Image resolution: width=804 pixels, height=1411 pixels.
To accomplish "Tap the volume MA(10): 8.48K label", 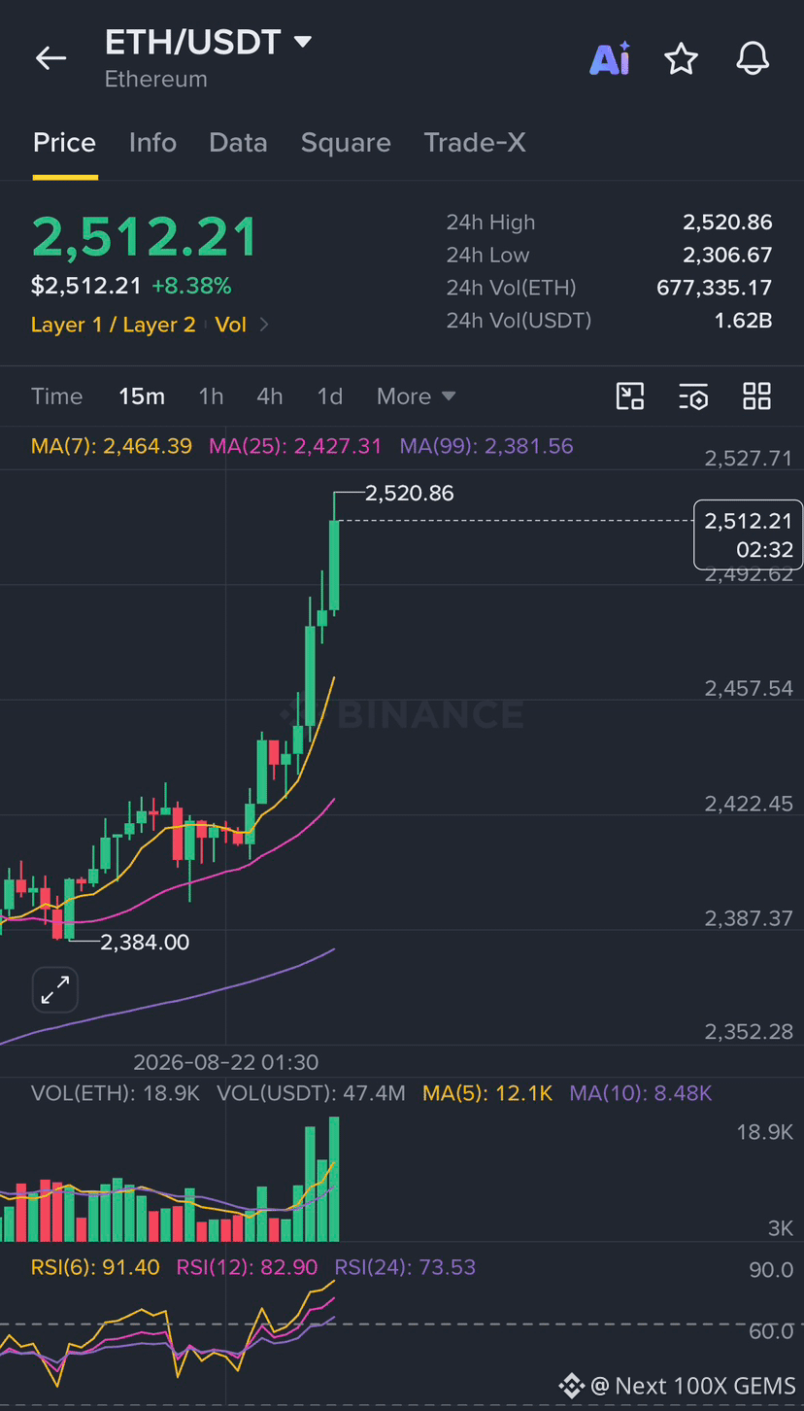I will (x=641, y=1093).
